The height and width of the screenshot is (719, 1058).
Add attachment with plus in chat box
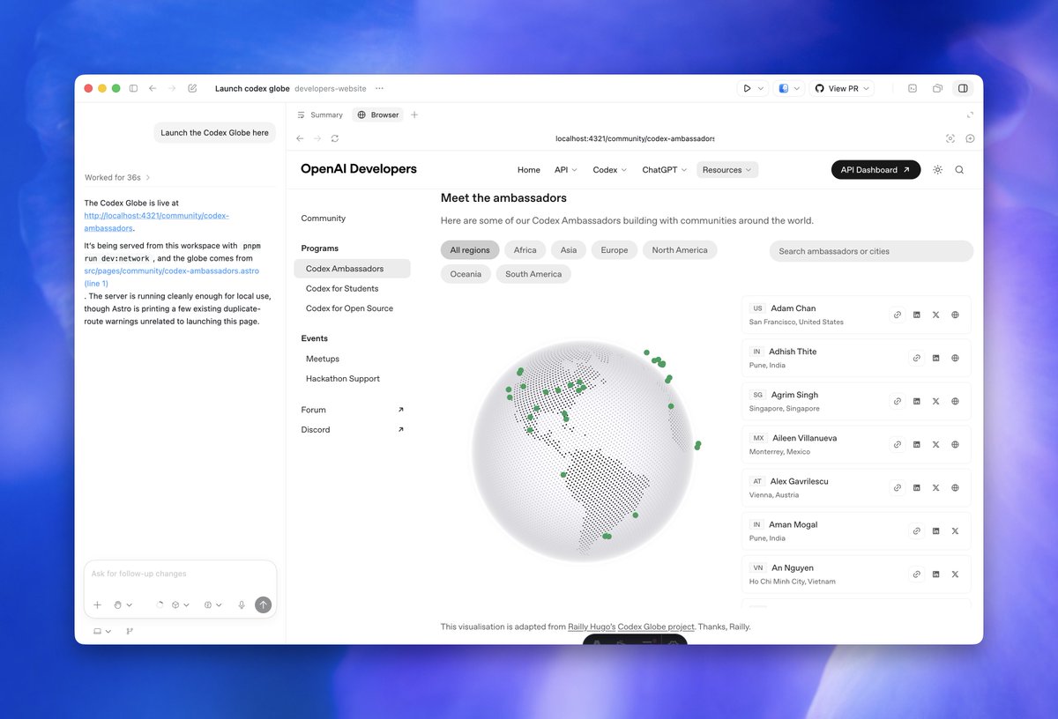point(98,604)
